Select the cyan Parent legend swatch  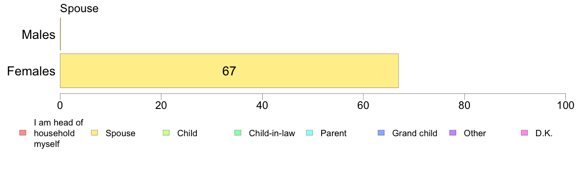tap(309, 133)
